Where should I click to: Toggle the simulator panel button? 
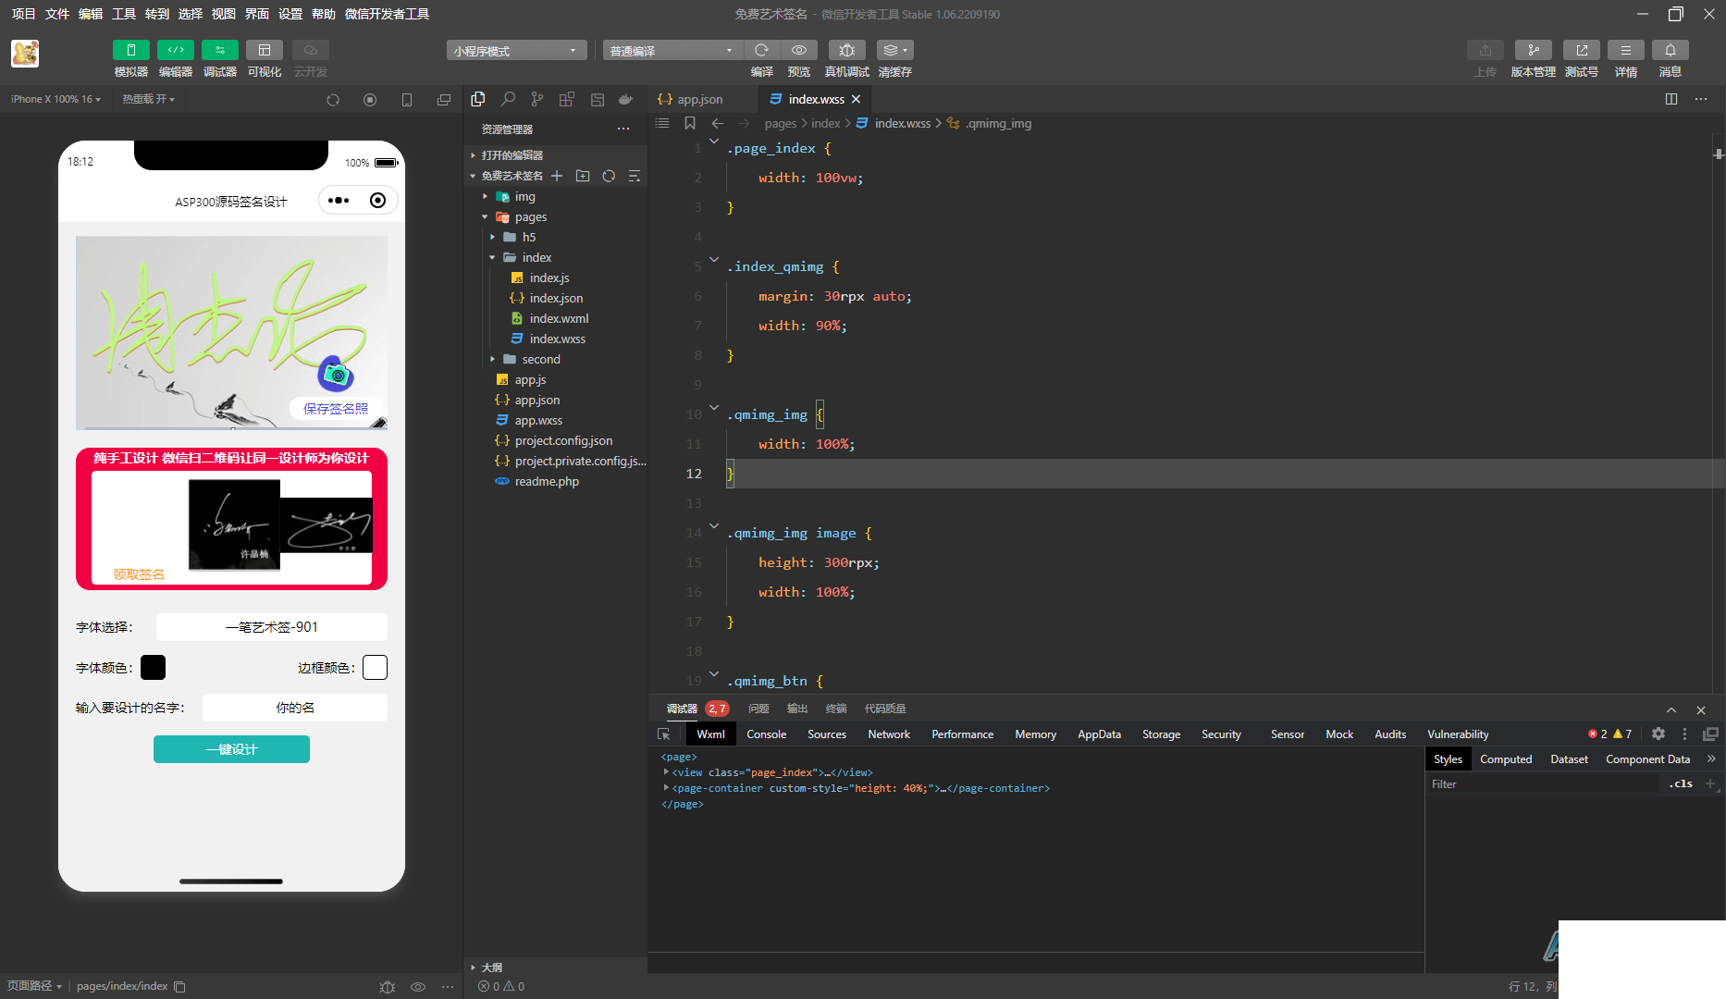pyautogui.click(x=130, y=50)
